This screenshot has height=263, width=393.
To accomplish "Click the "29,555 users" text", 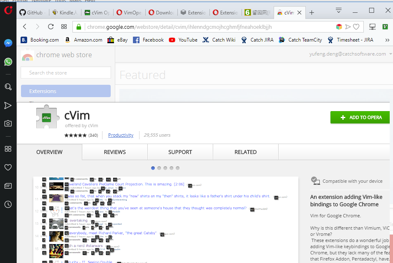I will click(157, 135).
